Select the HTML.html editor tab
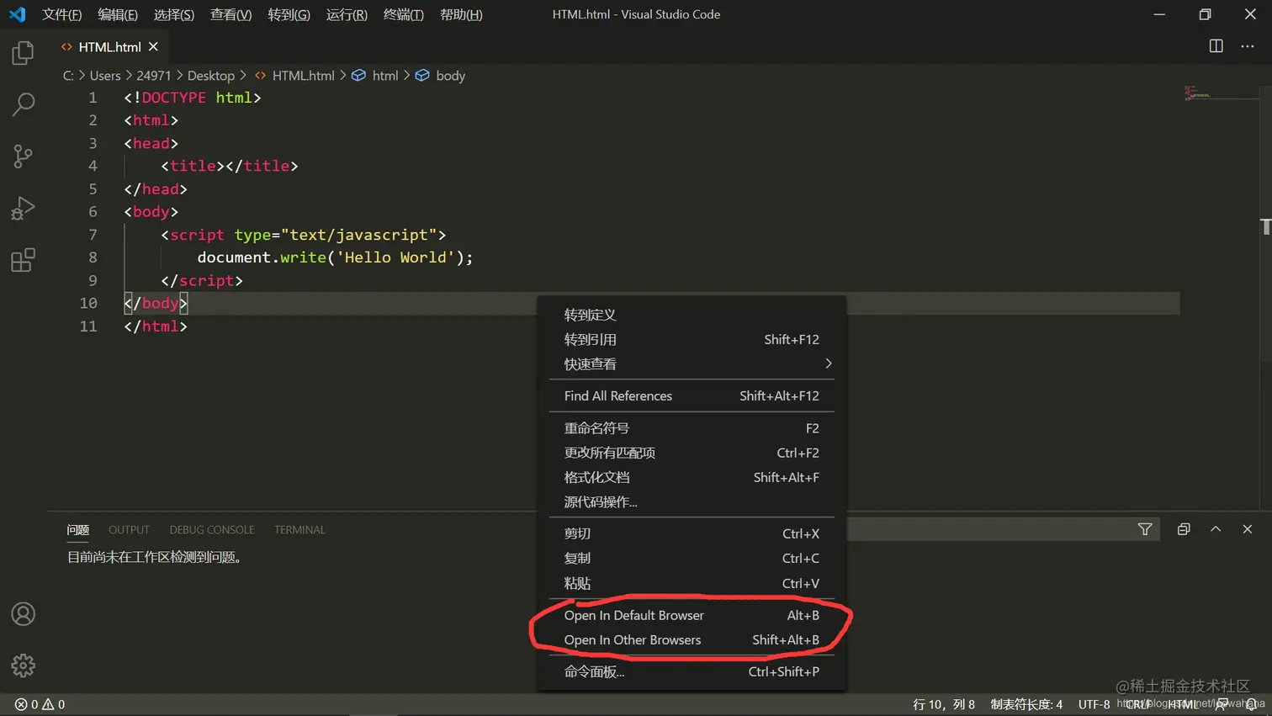 point(109,47)
